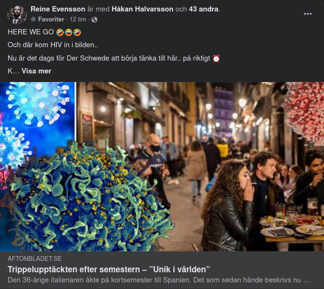Open Håkan Halvarsson's tagged profile link
This screenshot has width=324, height=289.
142,9
